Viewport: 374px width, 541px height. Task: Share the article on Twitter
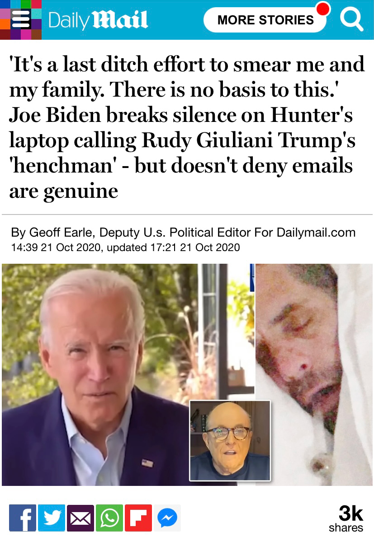[52, 518]
